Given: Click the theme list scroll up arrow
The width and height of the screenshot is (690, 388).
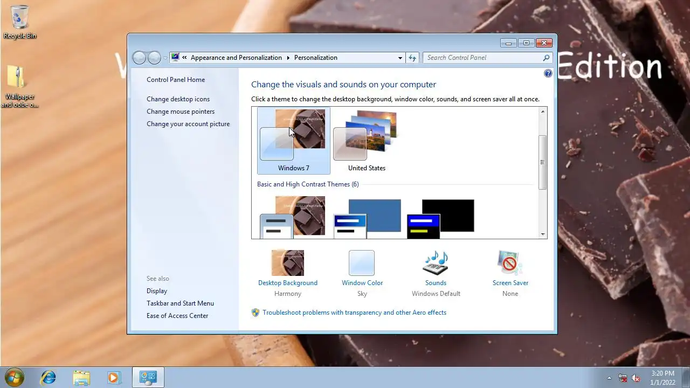Looking at the screenshot, I should click(x=543, y=111).
